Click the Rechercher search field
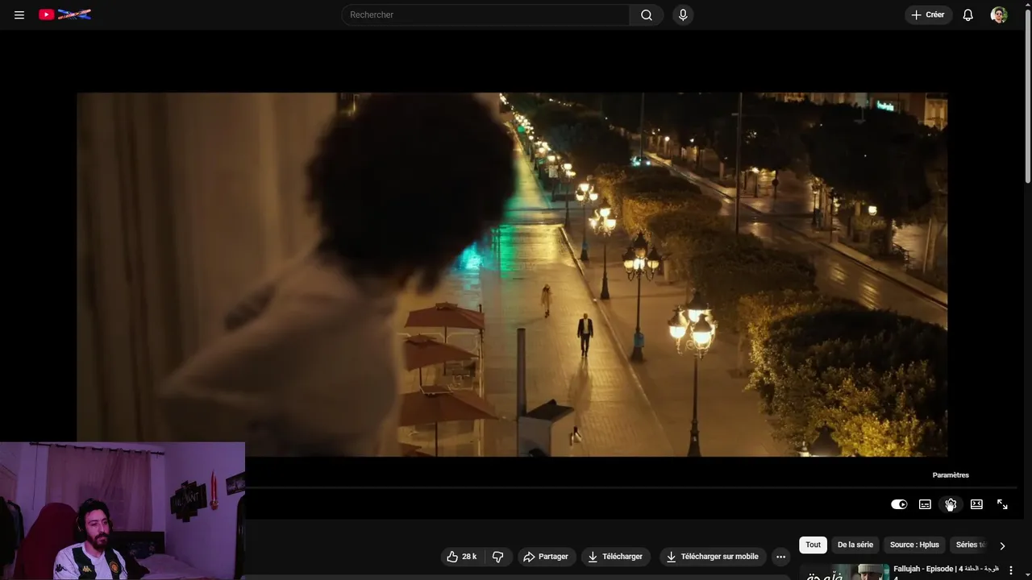This screenshot has width=1032, height=580. click(x=485, y=14)
